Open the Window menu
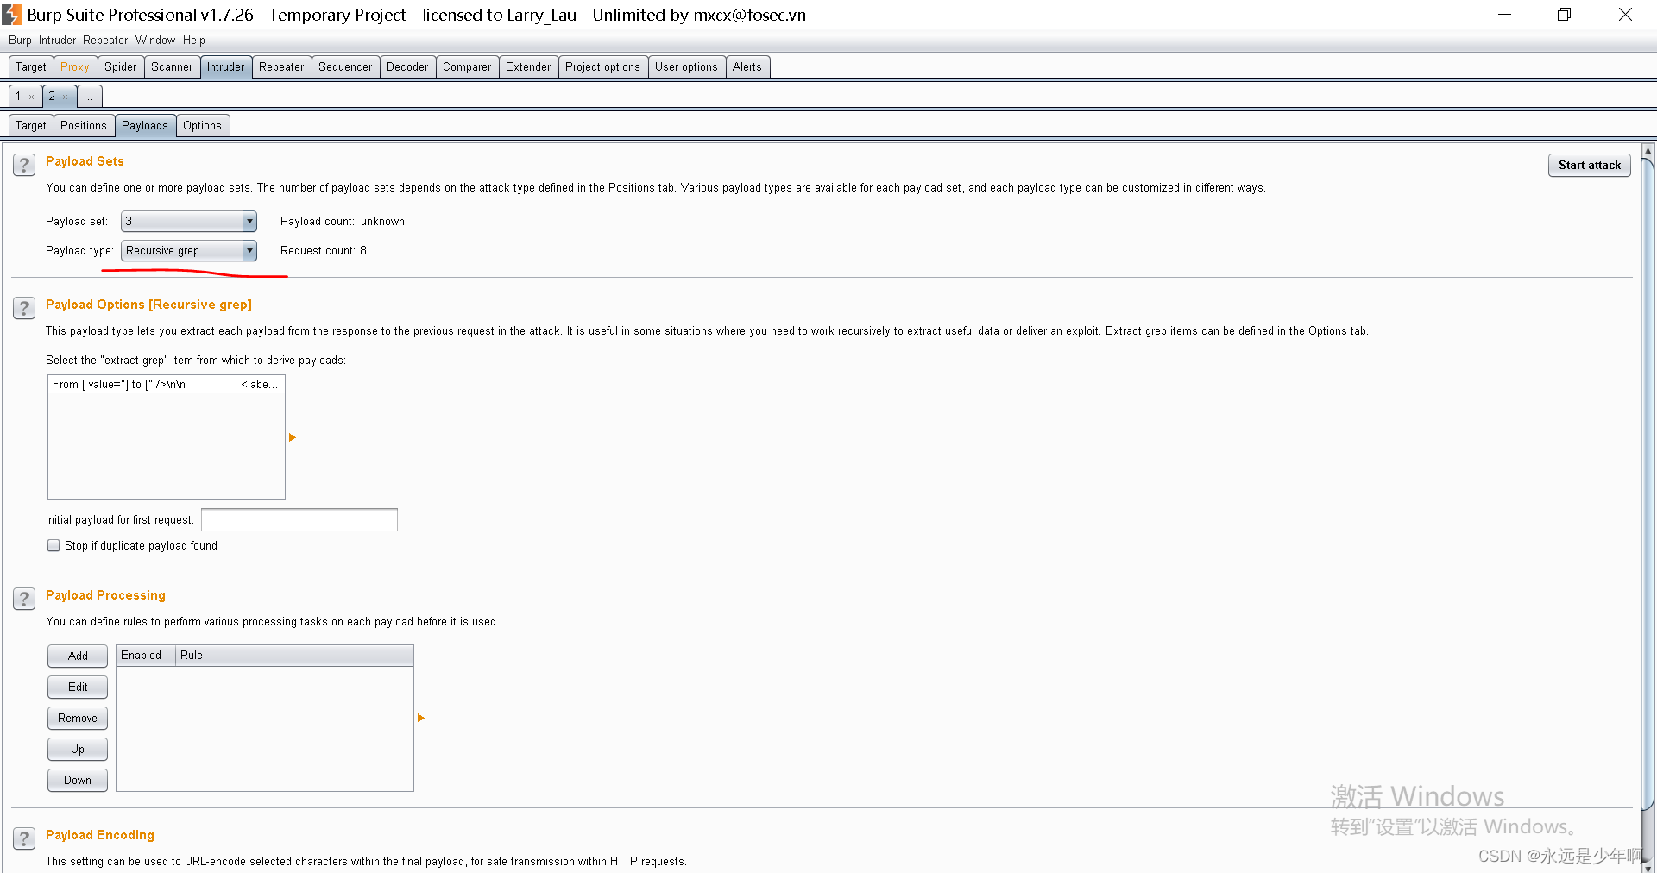 point(155,41)
